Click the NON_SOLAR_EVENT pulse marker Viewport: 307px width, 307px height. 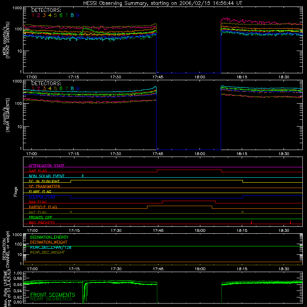pyautogui.click(x=83, y=176)
